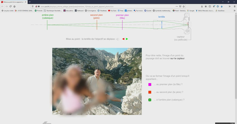Open a new browser tab
Screen dimensions: 237x124
click(30, 2)
